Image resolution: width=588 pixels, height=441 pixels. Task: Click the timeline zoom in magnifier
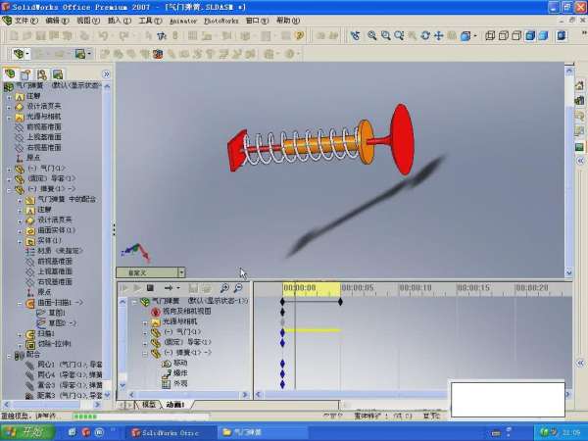[x=224, y=288]
